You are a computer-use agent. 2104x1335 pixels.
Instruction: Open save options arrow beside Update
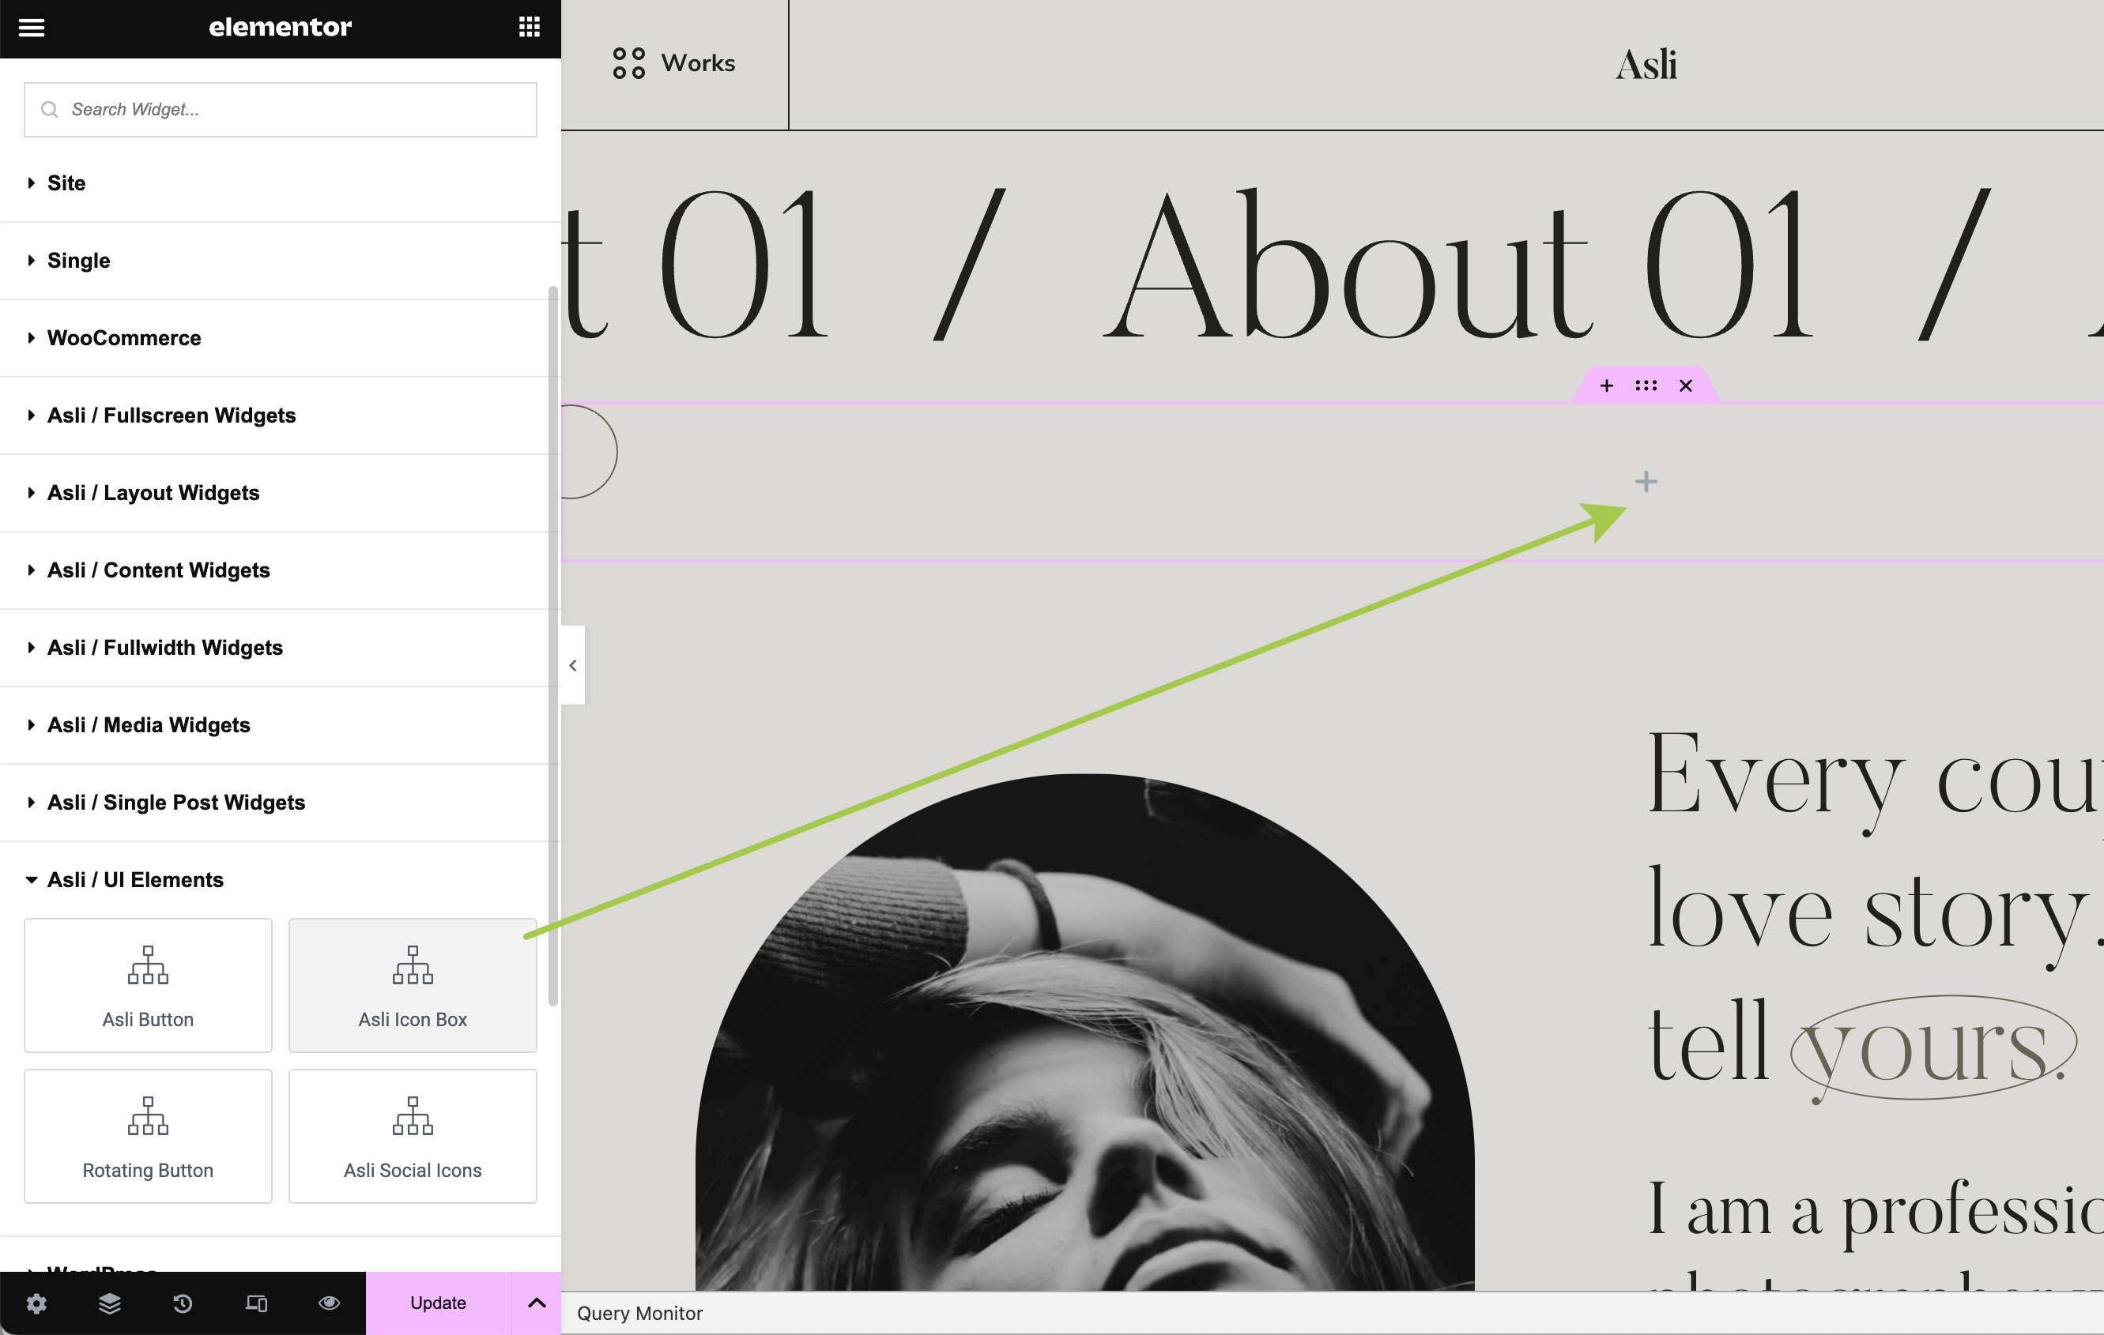537,1303
